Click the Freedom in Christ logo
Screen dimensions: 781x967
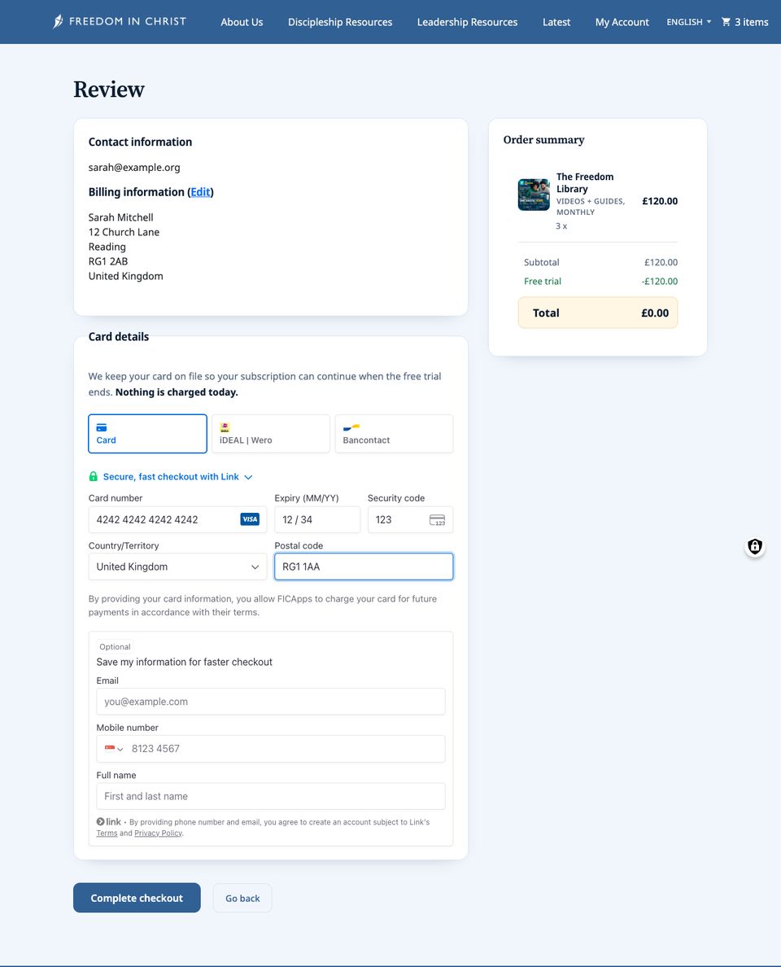[120, 22]
